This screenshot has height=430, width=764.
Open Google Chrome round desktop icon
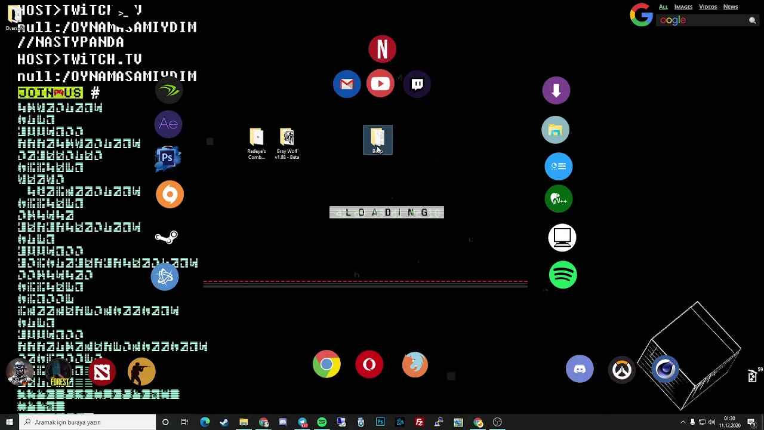coord(326,364)
